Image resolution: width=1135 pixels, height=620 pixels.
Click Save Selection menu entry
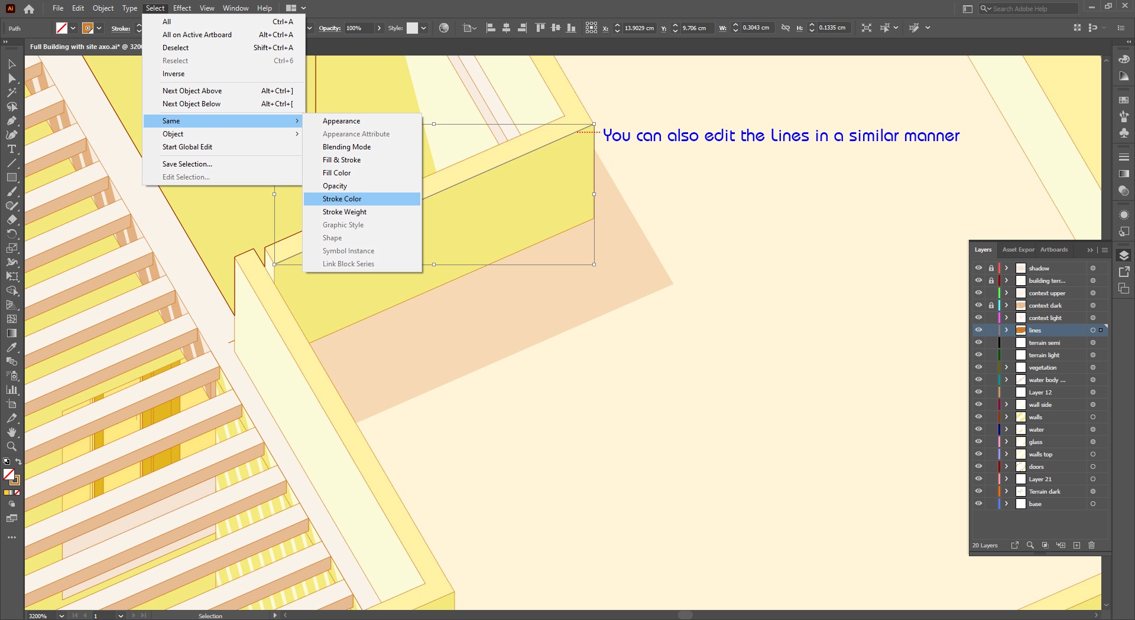pos(187,164)
